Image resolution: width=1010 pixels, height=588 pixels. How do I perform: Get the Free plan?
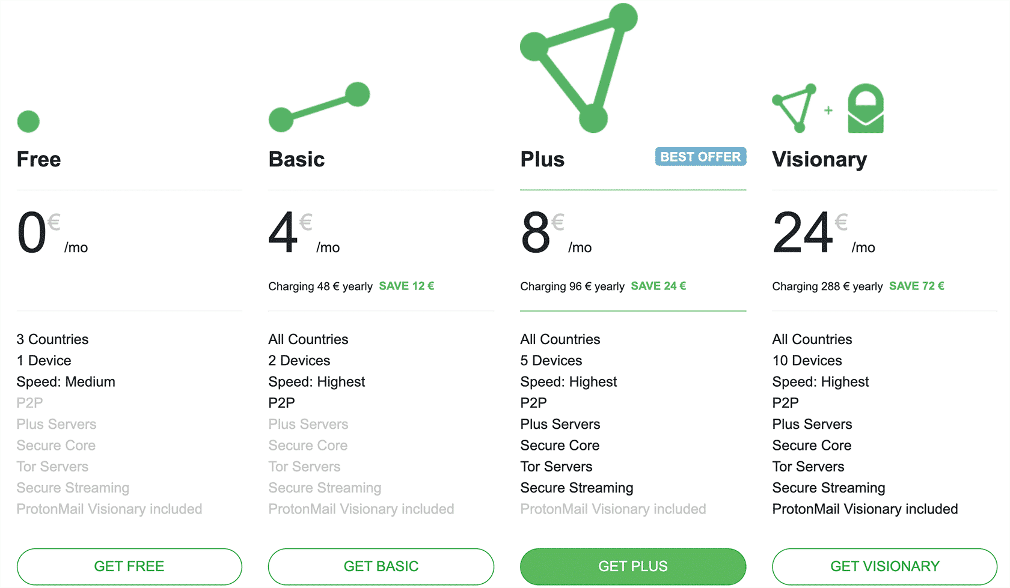pos(129,566)
